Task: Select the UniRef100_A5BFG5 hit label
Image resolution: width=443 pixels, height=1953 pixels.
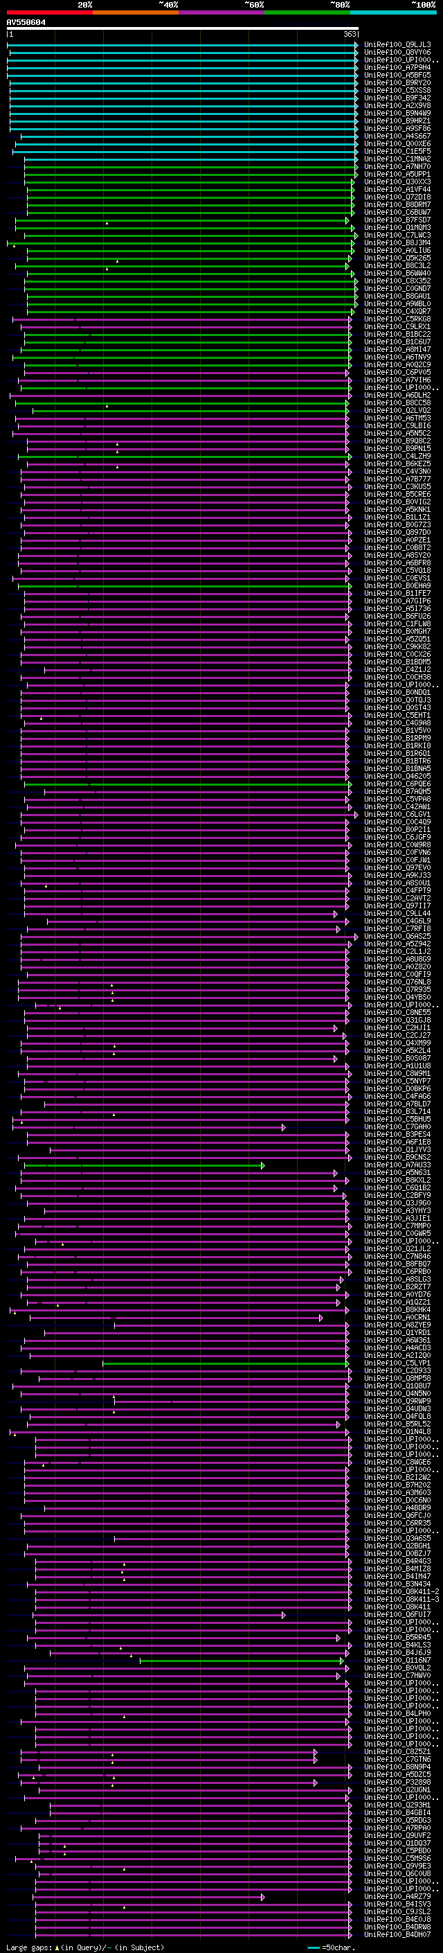Action: click(397, 75)
